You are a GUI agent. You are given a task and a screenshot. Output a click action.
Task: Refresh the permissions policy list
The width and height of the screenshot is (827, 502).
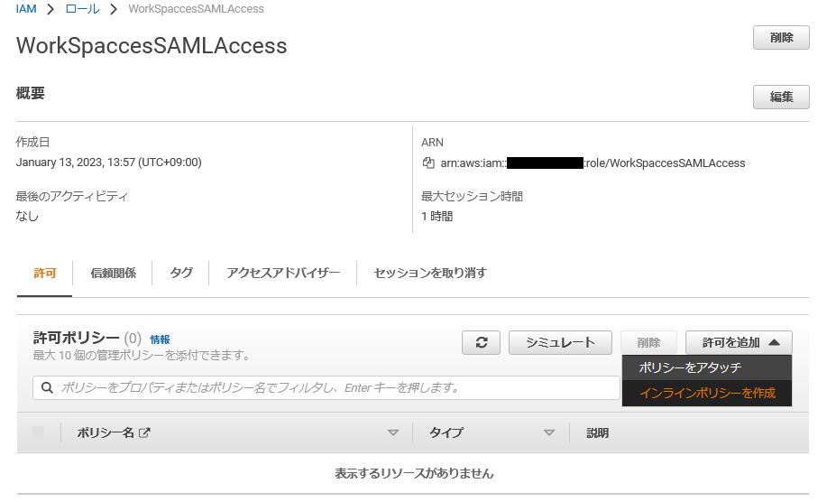(481, 342)
